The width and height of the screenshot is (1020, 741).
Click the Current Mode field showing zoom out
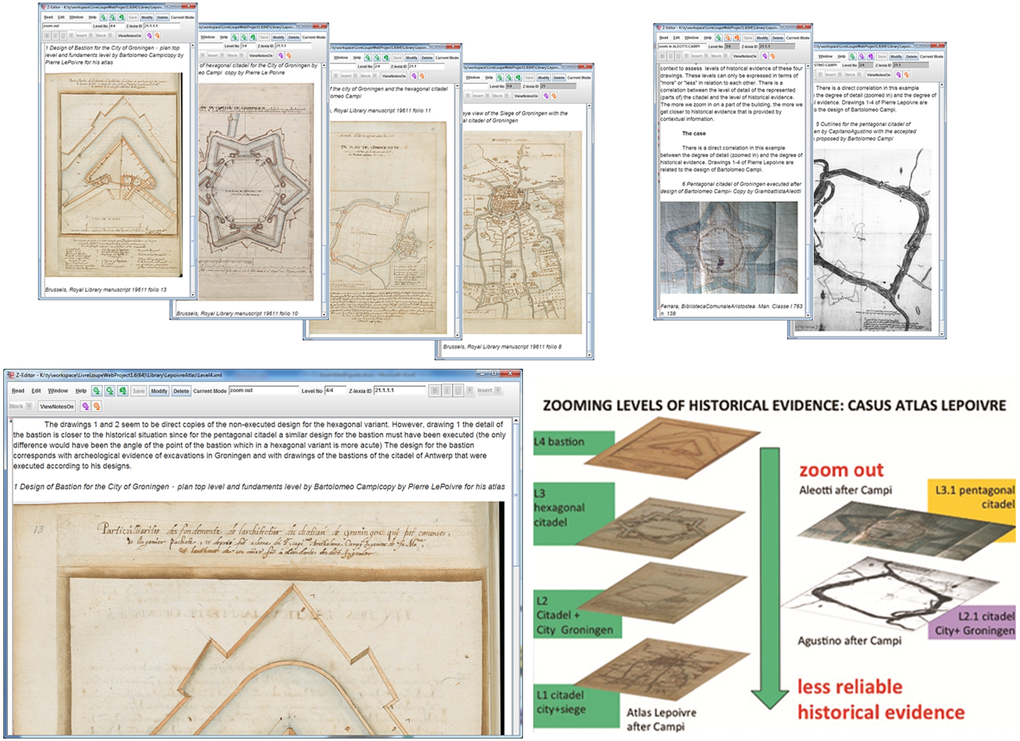263,390
